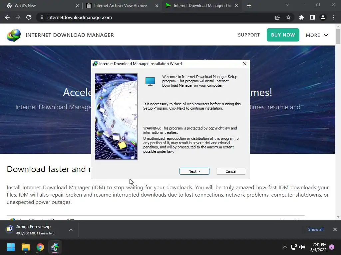The height and width of the screenshot is (255, 341).
Task: Click Next in the installation wizard
Action: (x=194, y=171)
